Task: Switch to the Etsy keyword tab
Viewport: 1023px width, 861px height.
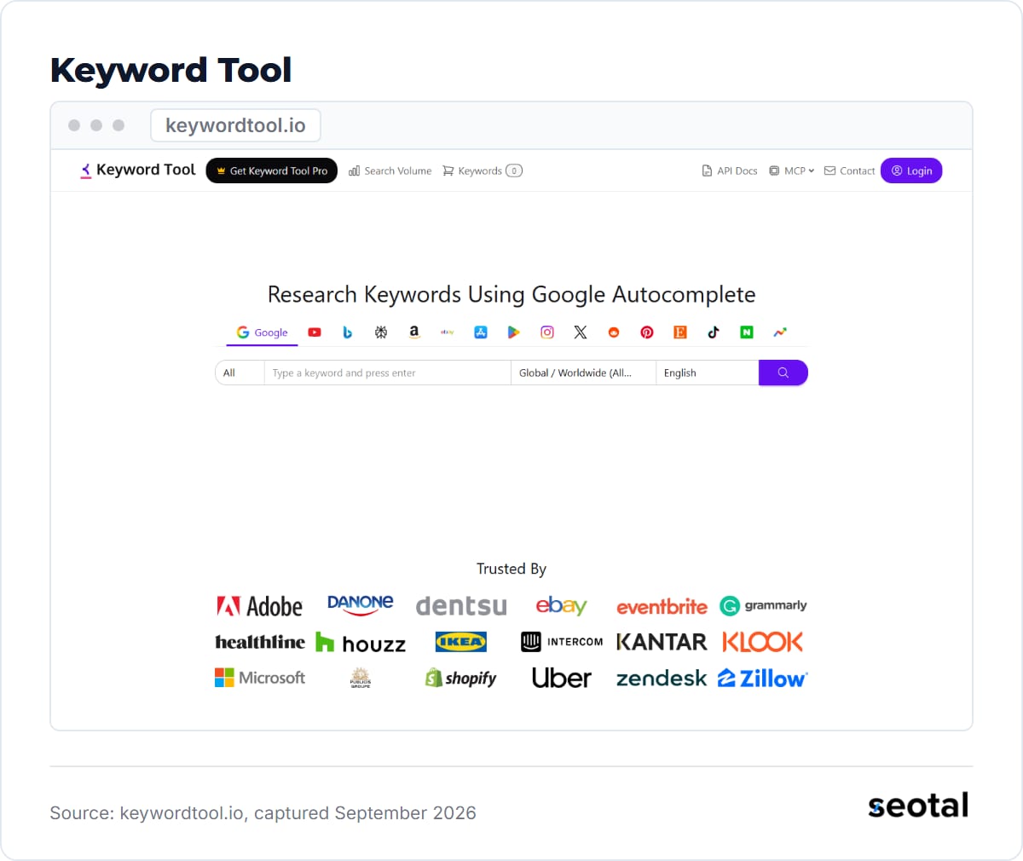Action: tap(680, 332)
